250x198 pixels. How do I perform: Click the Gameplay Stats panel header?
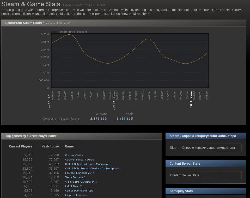(205, 191)
